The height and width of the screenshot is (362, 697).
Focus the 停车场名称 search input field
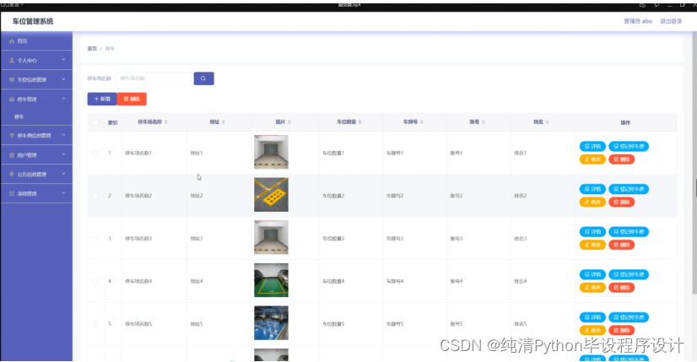153,78
